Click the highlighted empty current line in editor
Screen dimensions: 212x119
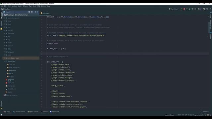tap(125, 54)
